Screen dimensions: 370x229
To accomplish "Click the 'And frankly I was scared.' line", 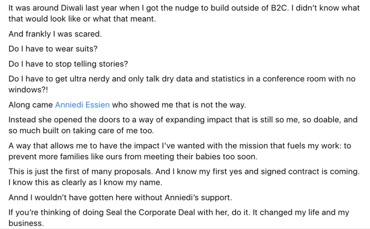I will [x=55, y=34].
